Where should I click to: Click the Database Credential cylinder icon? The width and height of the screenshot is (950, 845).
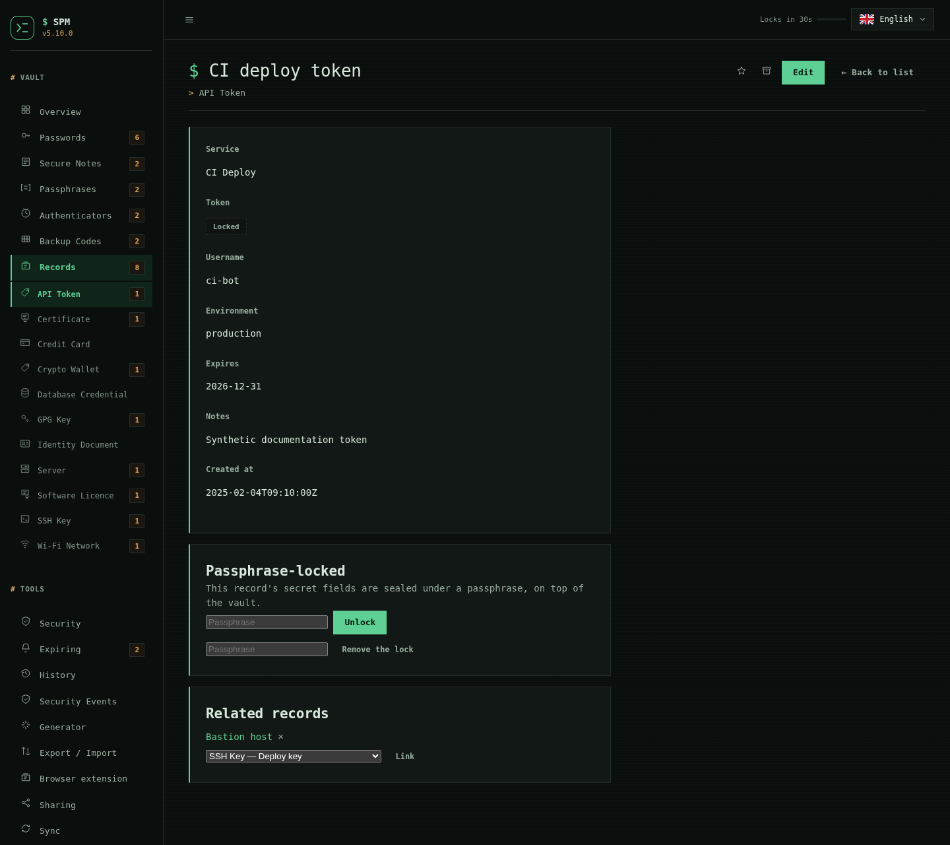[25, 393]
